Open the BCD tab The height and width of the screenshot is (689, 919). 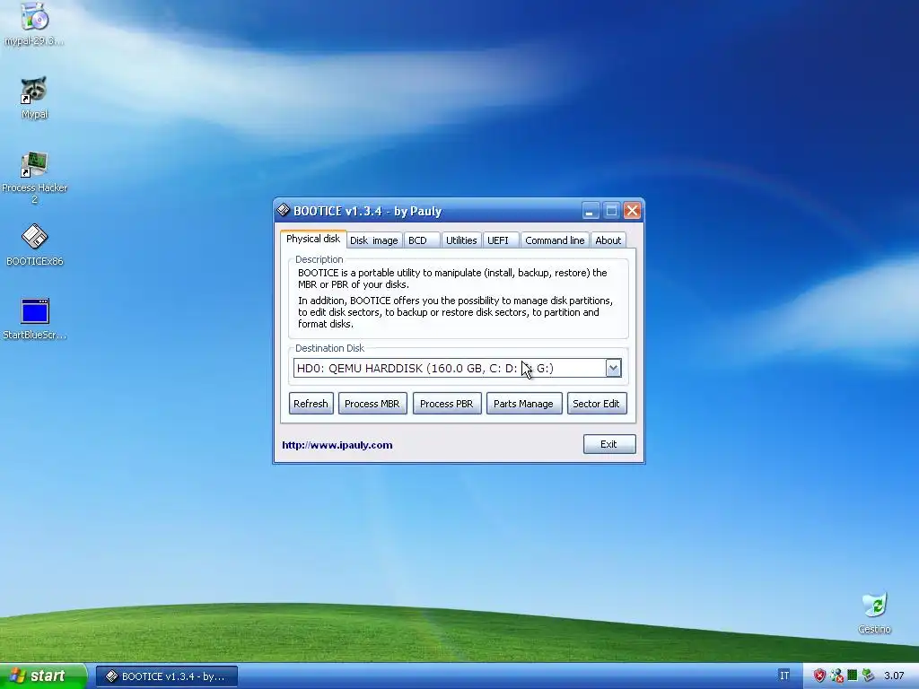pyautogui.click(x=422, y=240)
